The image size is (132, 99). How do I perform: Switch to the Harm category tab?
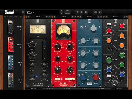tap(6, 16)
